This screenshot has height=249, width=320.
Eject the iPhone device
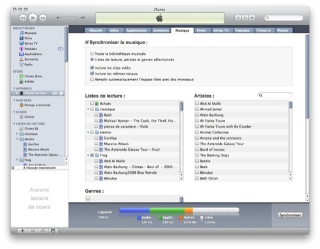(61, 93)
